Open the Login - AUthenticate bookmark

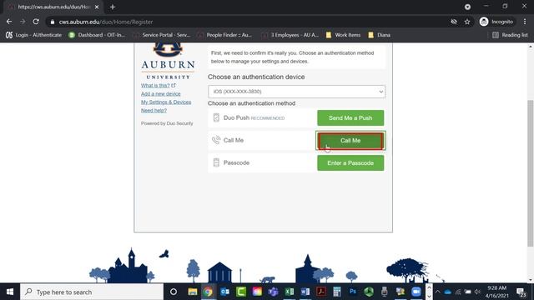click(33, 35)
